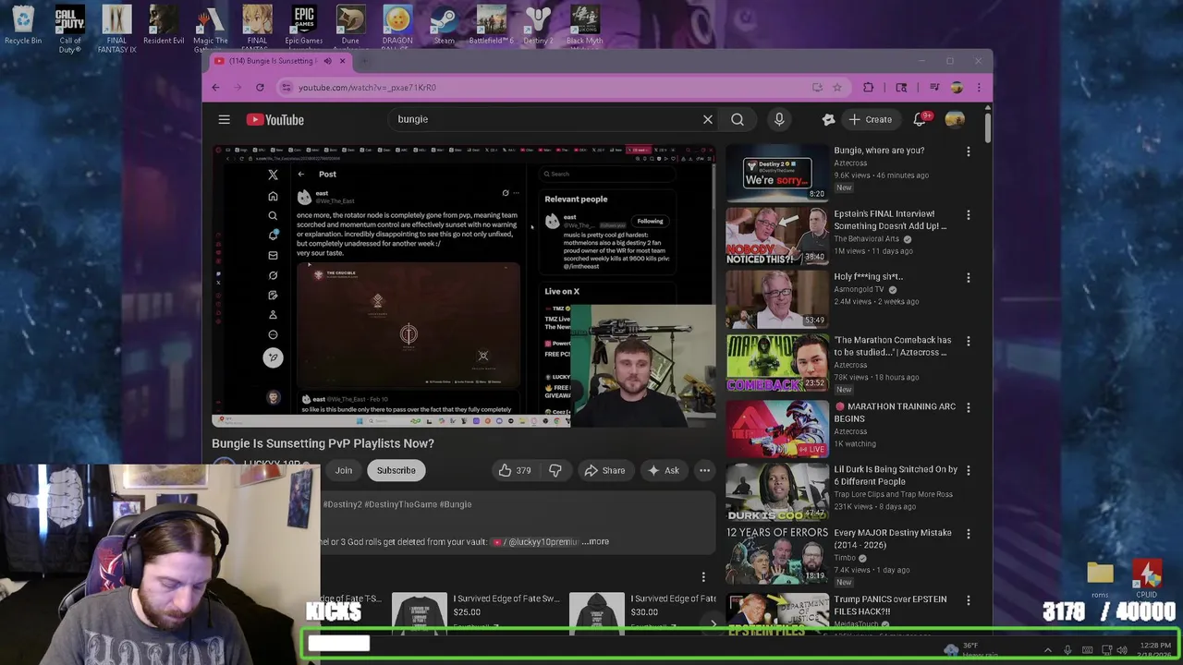Open options for "Holy f***ing sh*t" video
This screenshot has width=1183, height=665.
(x=969, y=278)
